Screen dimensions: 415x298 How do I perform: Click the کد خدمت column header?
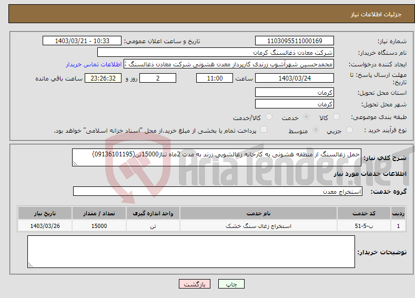364,213
